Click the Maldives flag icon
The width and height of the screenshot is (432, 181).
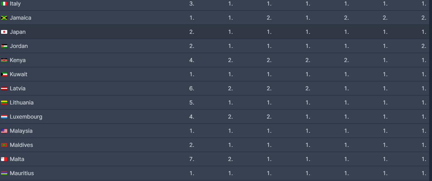4,145
